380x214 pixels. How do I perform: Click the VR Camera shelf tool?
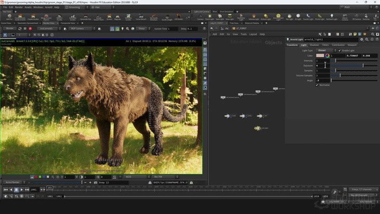pos(357,17)
